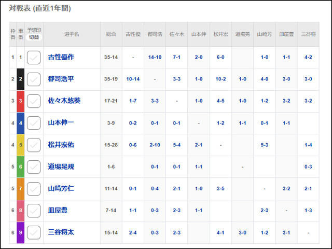332x249 pixels.
Task: Click the 切替 button in the header
Action: point(34,37)
